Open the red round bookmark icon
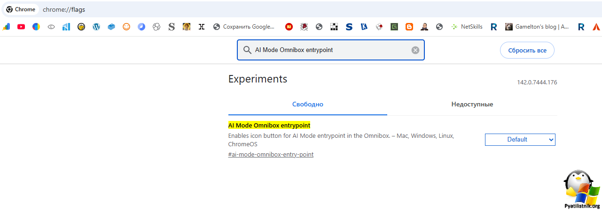Viewport: 602px width, 210px height. [289, 27]
